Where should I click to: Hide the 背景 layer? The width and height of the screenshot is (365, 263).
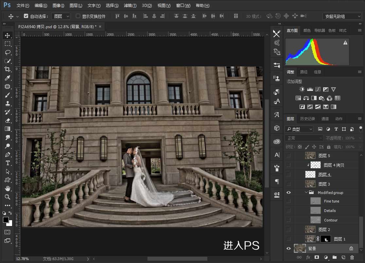coord(288,248)
